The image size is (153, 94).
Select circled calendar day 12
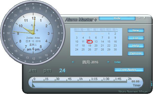click(x=90, y=42)
